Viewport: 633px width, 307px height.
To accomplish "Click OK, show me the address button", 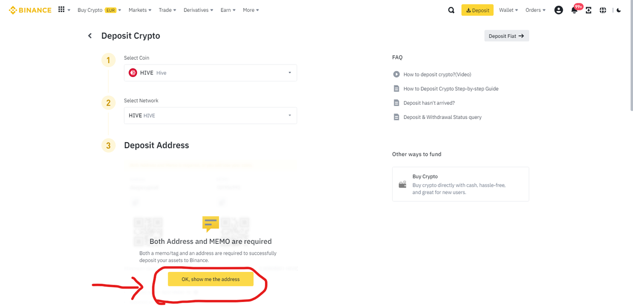I will point(211,279).
